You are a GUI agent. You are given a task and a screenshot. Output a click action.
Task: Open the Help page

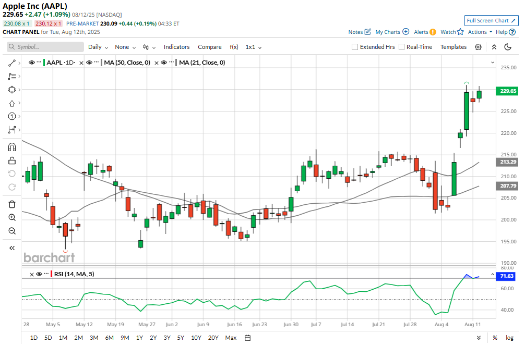(x=506, y=32)
